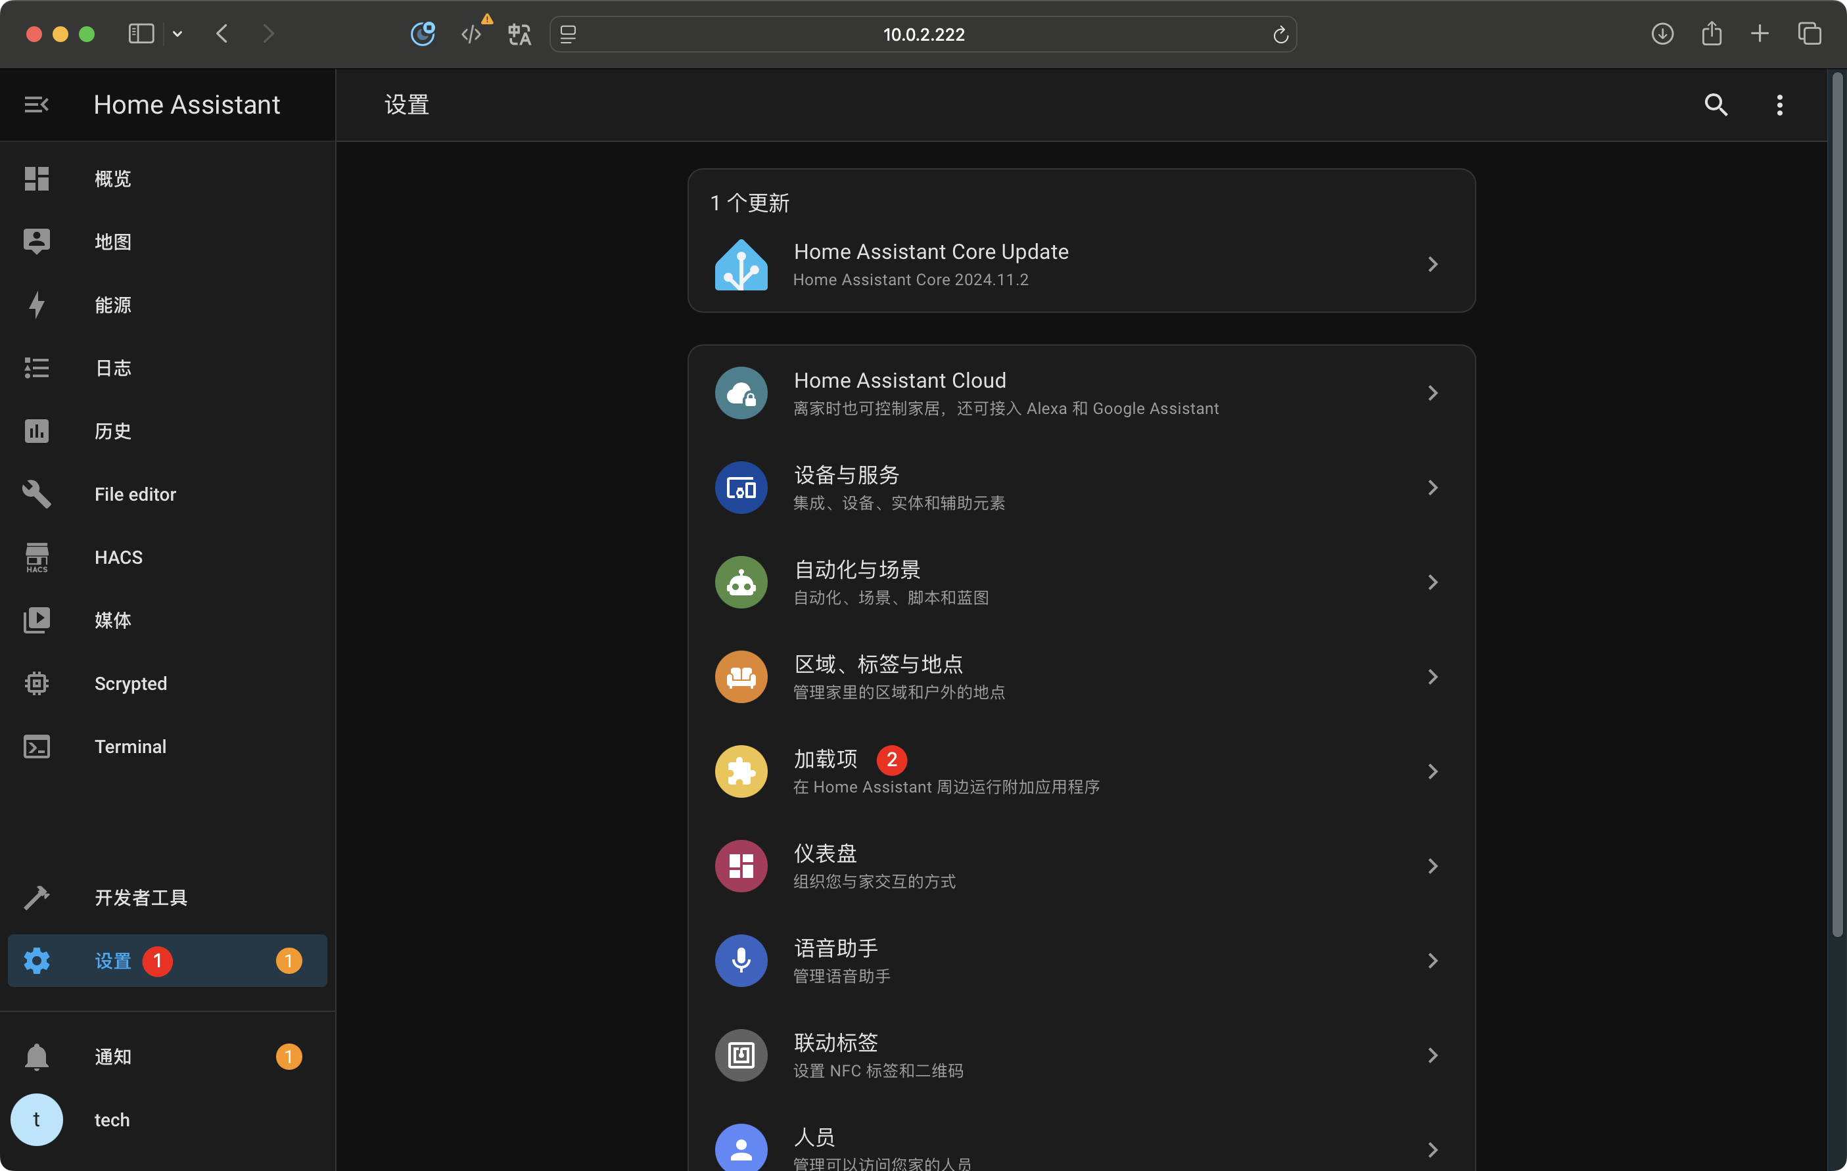Open the Safari share button
The image size is (1847, 1171).
(1711, 34)
